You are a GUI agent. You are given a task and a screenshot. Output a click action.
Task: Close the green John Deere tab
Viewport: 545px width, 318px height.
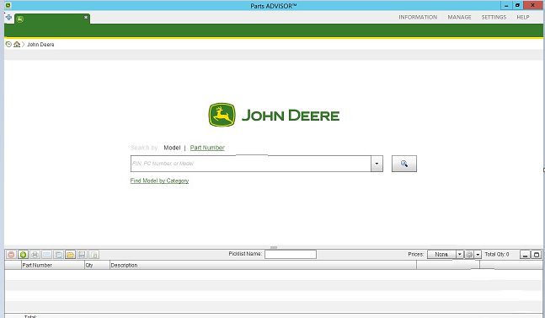(86, 17)
